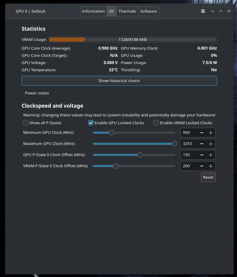This screenshot has width=237, height=277.
Task: Switch to the Information tab
Action: 94,11
